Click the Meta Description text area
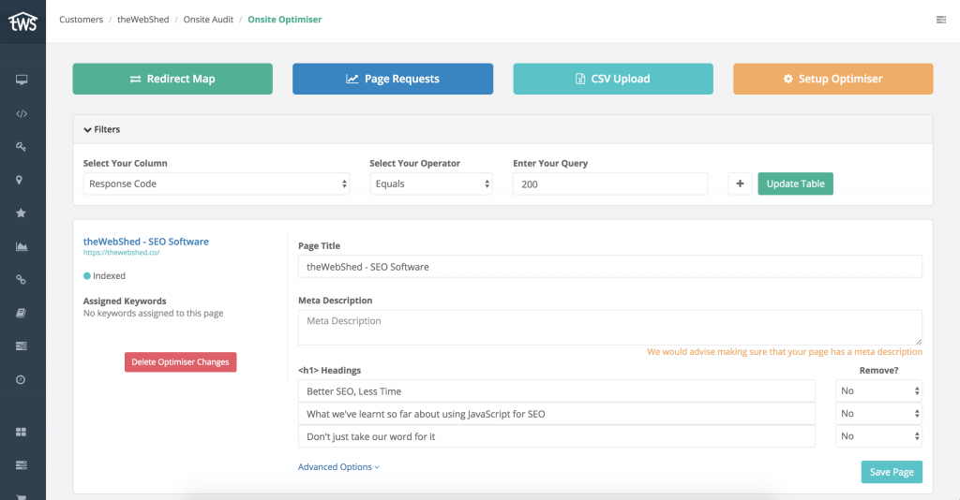 [x=609, y=327]
